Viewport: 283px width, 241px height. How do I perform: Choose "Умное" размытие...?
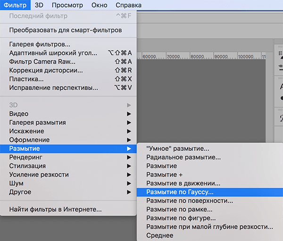click(x=210, y=149)
